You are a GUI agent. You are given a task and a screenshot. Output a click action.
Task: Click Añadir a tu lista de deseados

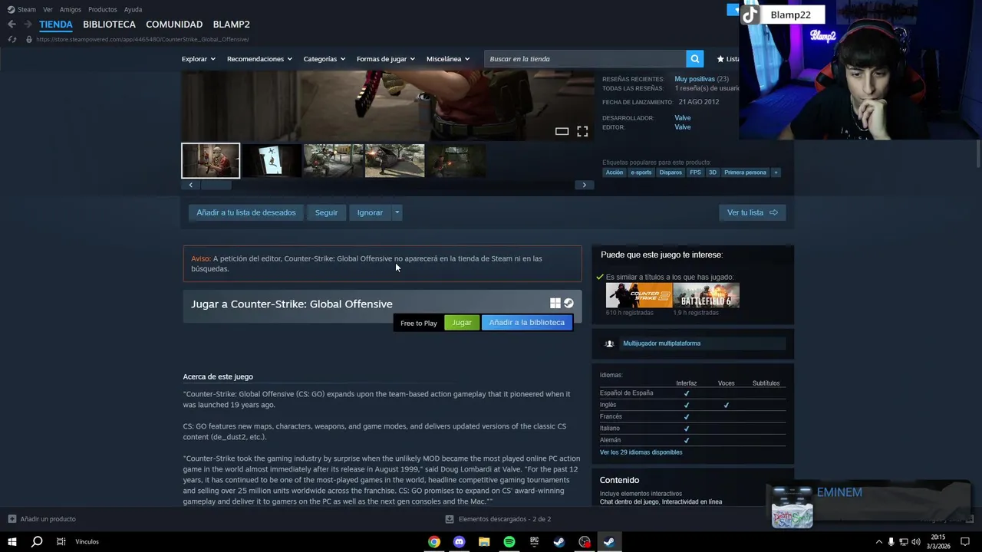pyautogui.click(x=246, y=212)
